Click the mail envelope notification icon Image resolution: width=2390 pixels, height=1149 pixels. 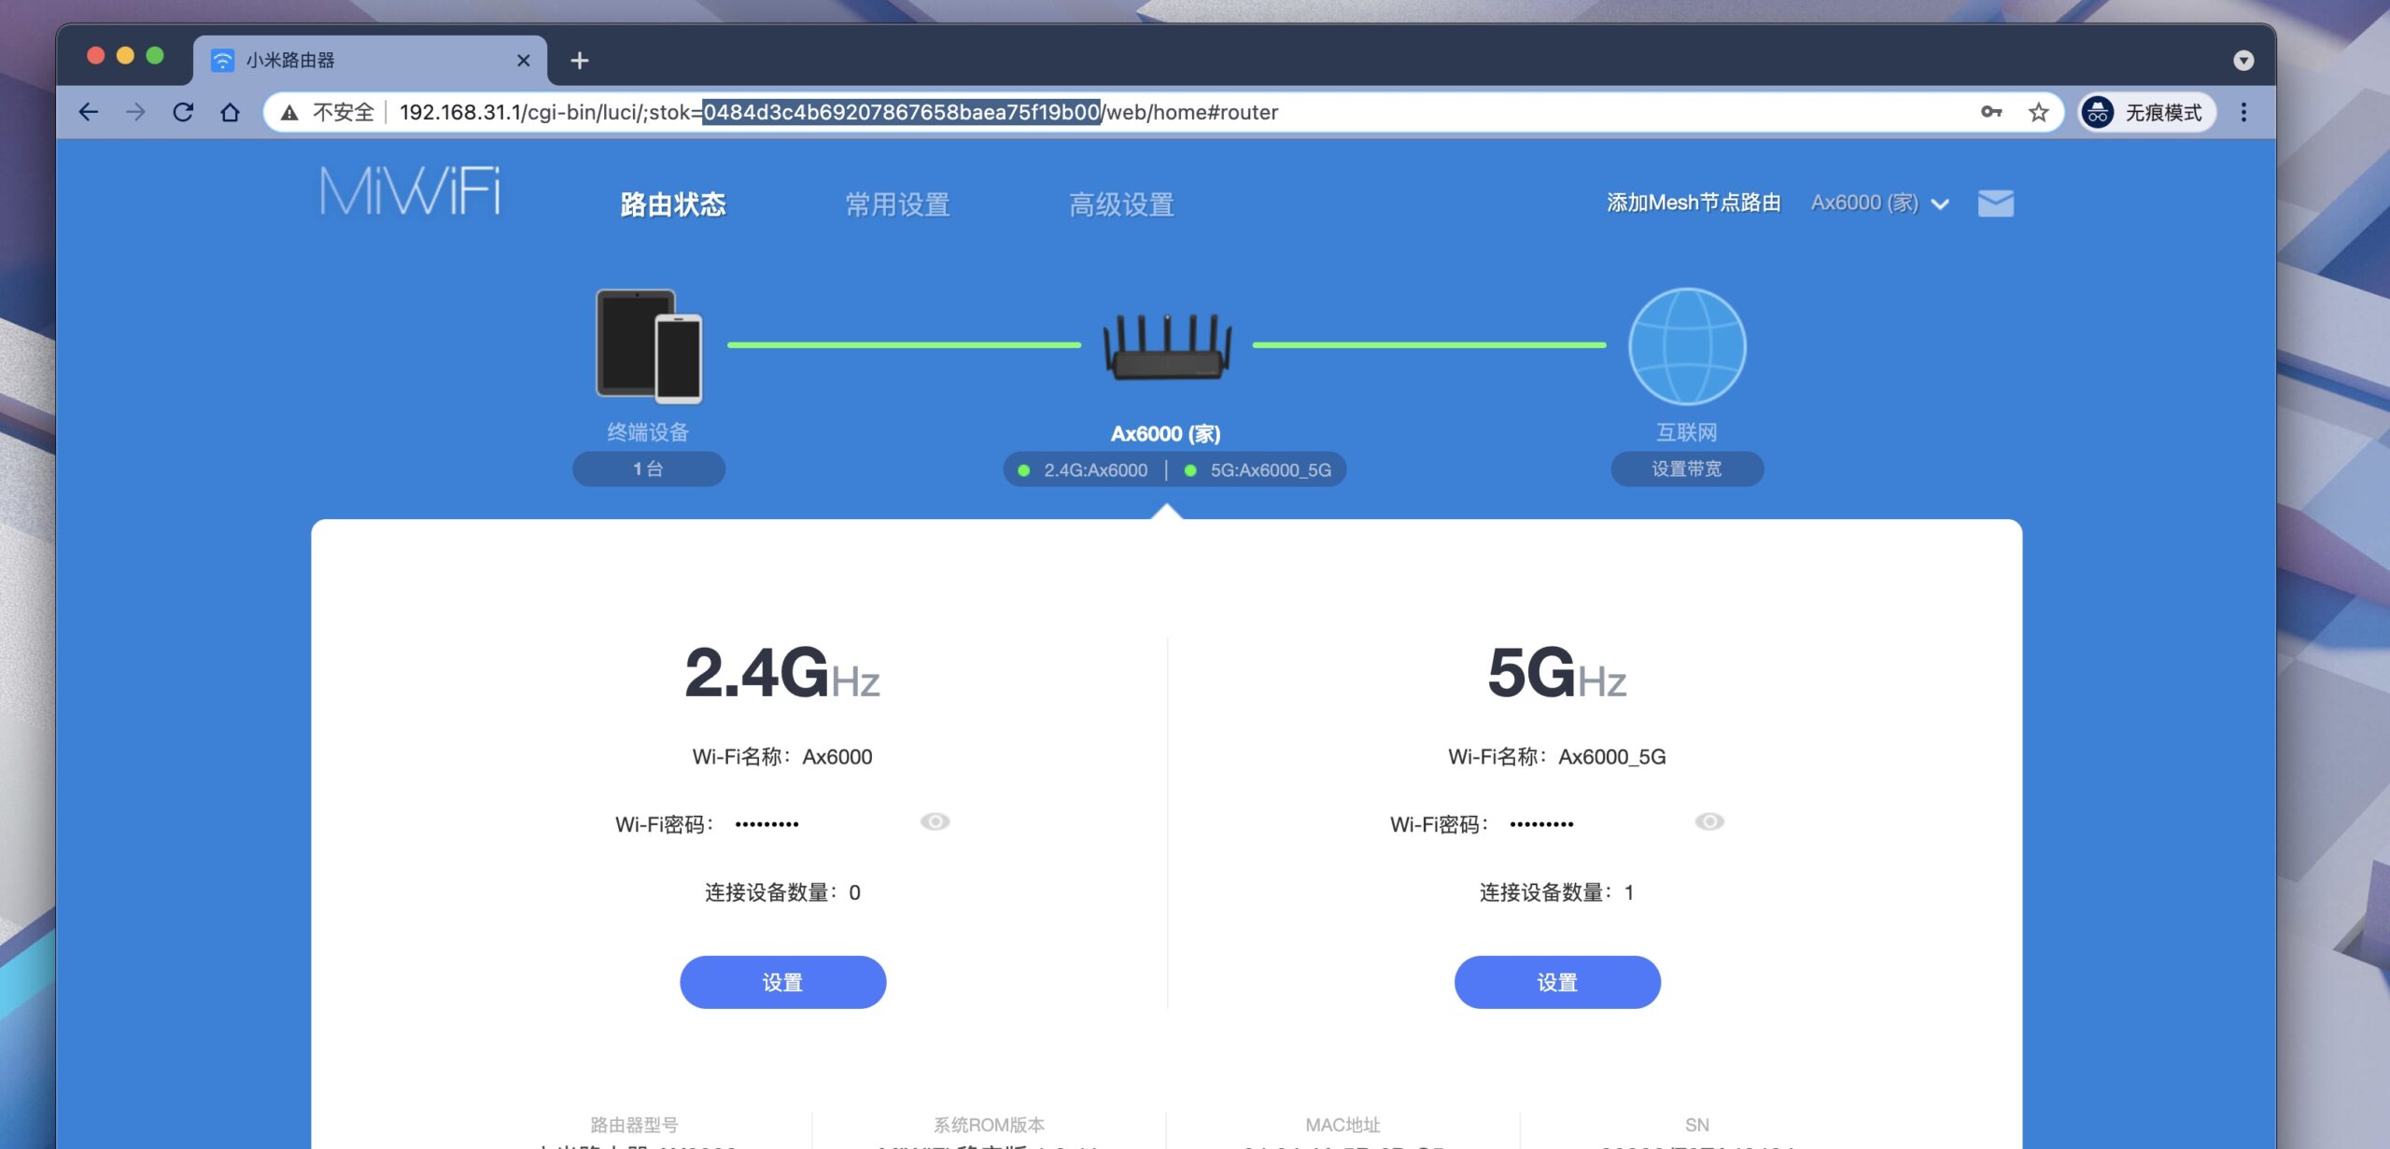[x=1995, y=203]
